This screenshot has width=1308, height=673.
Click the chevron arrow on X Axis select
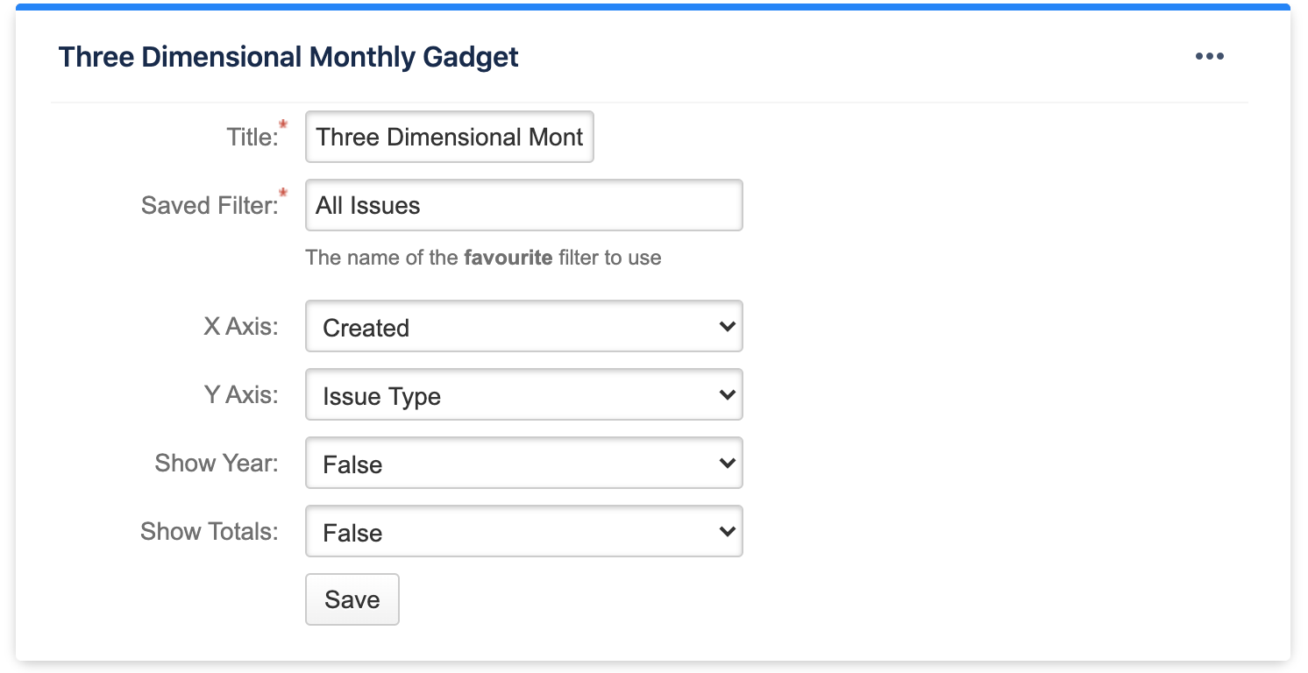click(x=727, y=327)
